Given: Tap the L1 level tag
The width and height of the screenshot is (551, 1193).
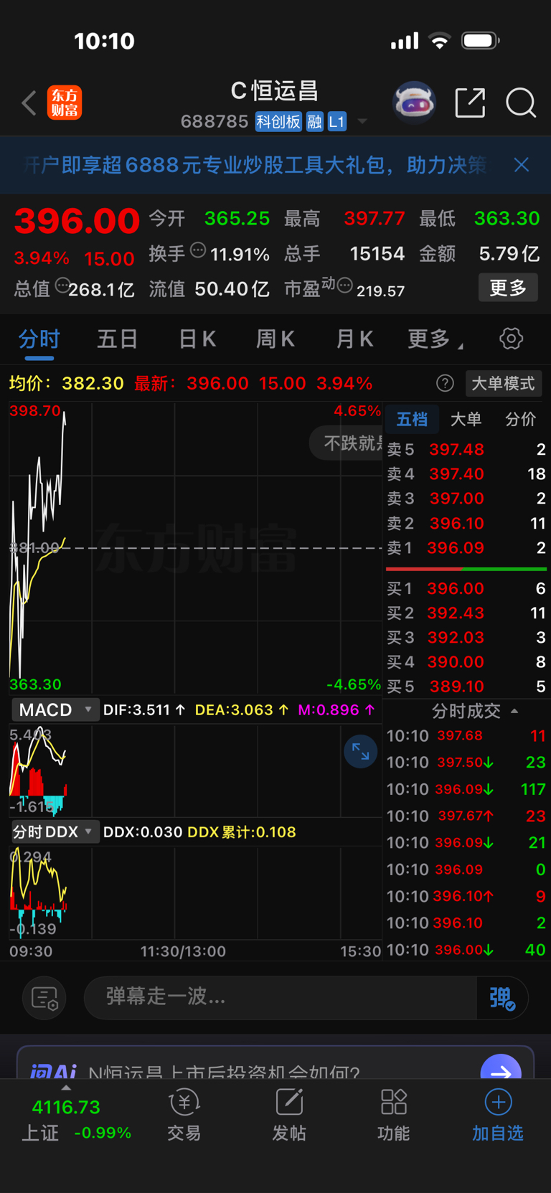Looking at the screenshot, I should tap(337, 122).
